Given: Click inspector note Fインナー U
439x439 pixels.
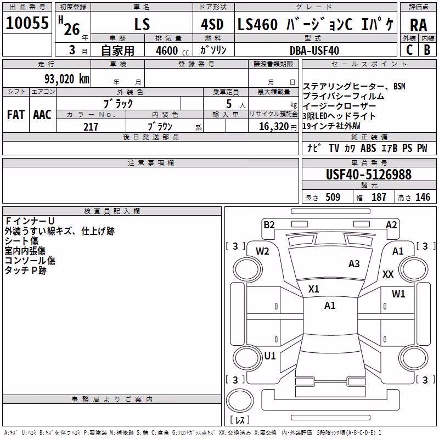Looking at the screenshot, I should 30,221.
